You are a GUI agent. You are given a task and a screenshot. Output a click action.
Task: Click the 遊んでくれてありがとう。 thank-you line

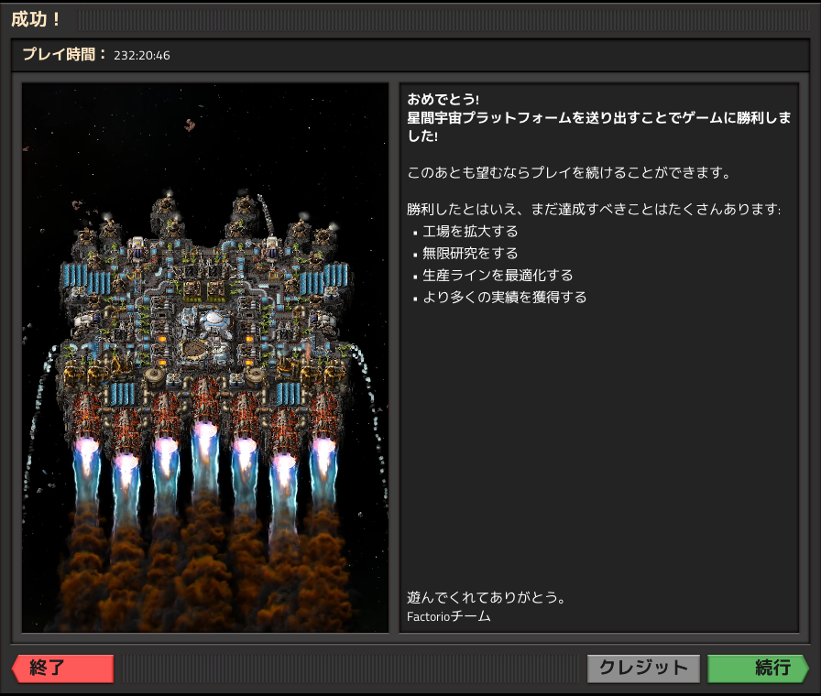[x=486, y=598]
